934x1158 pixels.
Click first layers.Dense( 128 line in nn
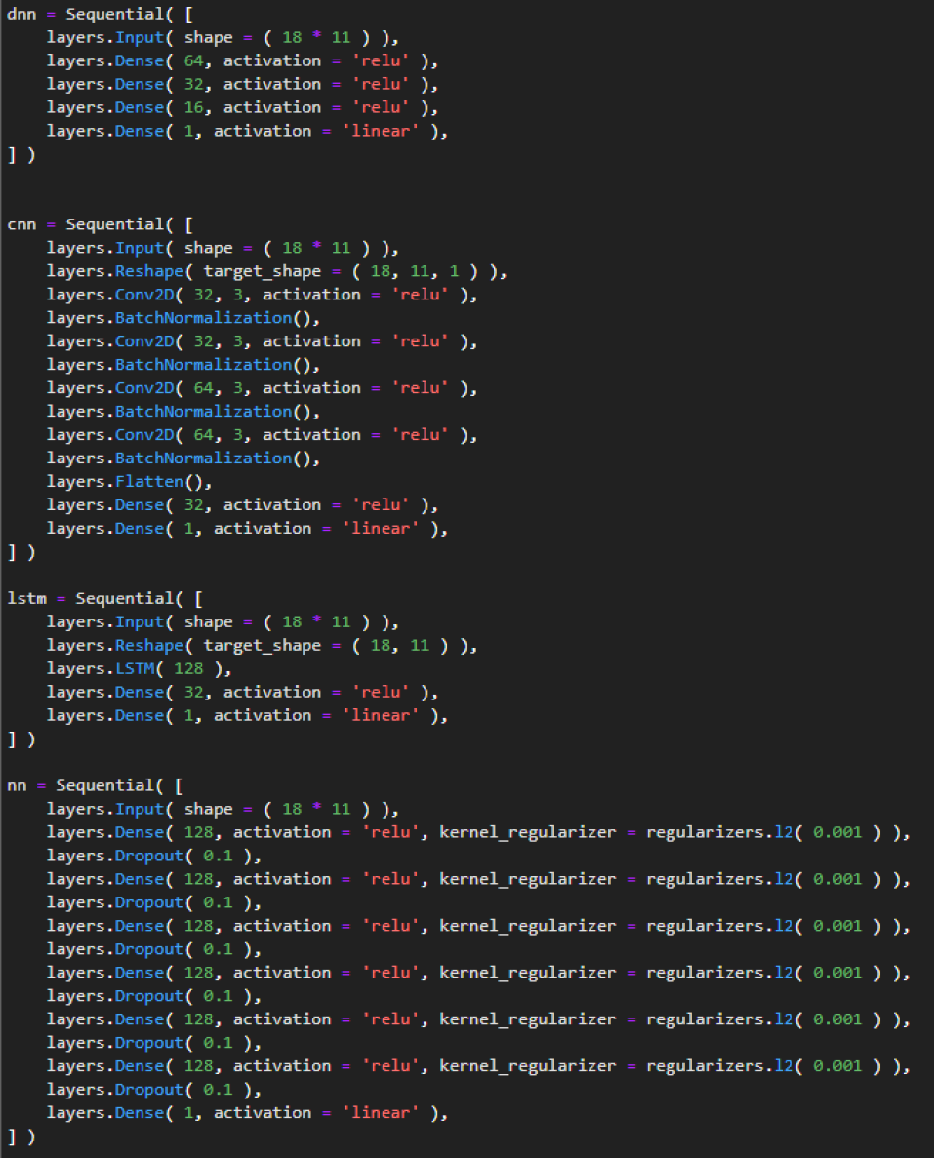tap(478, 832)
